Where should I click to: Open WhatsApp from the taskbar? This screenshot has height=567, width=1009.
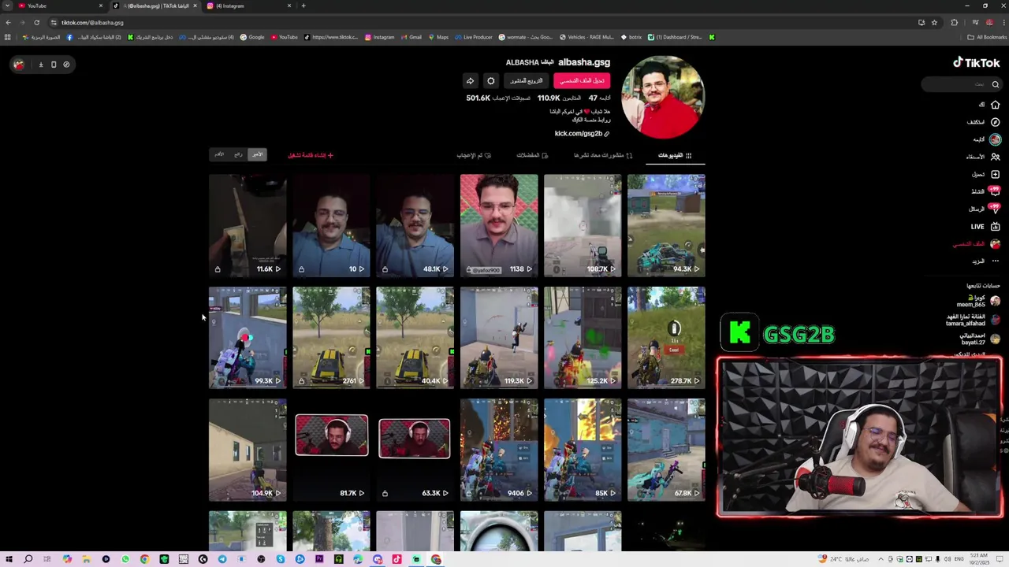(x=125, y=559)
